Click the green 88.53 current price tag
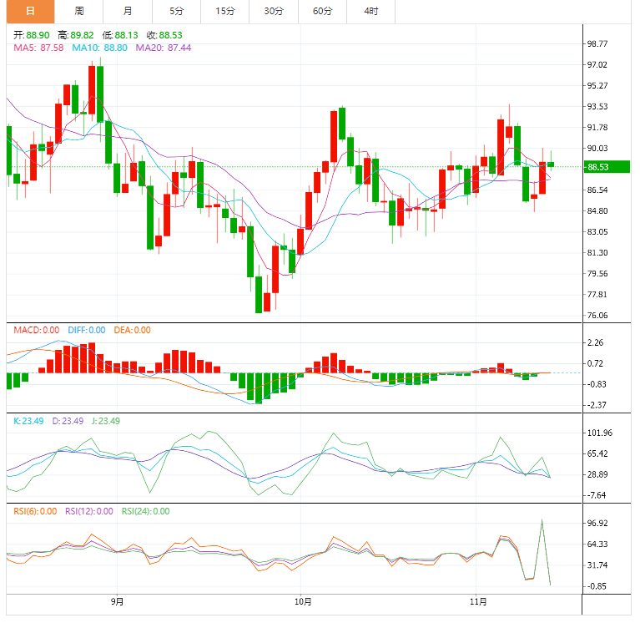Viewport: 640px width, 623px height. tap(607, 167)
